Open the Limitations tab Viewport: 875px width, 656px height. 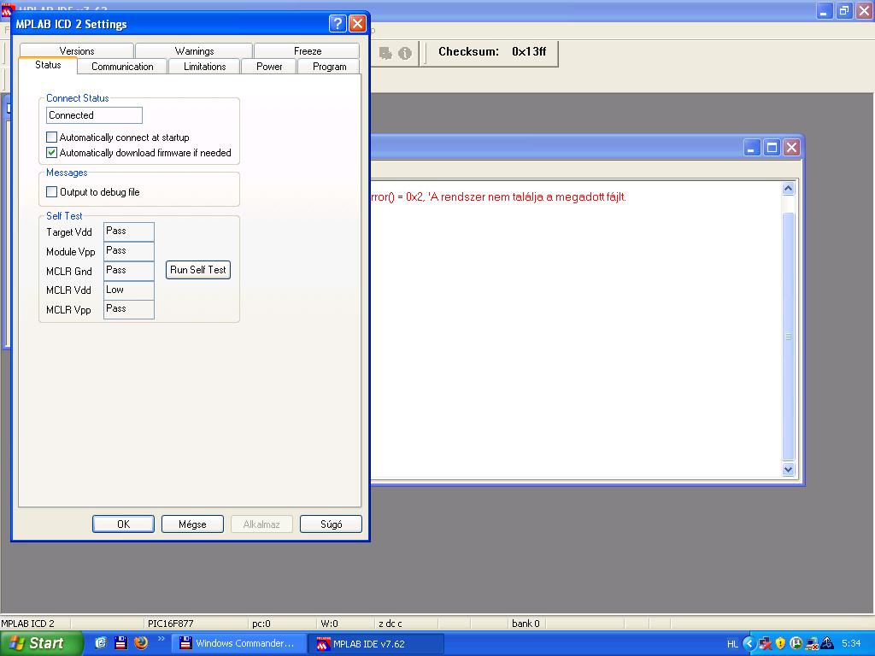[204, 67]
